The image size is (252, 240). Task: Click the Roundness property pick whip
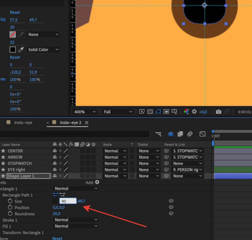[171, 213]
